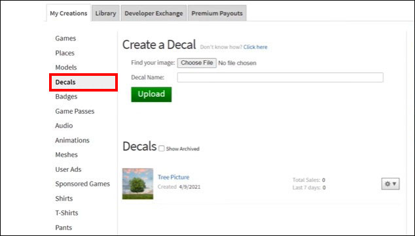
Task: Focus the Decal Name input field
Action: (x=280, y=77)
